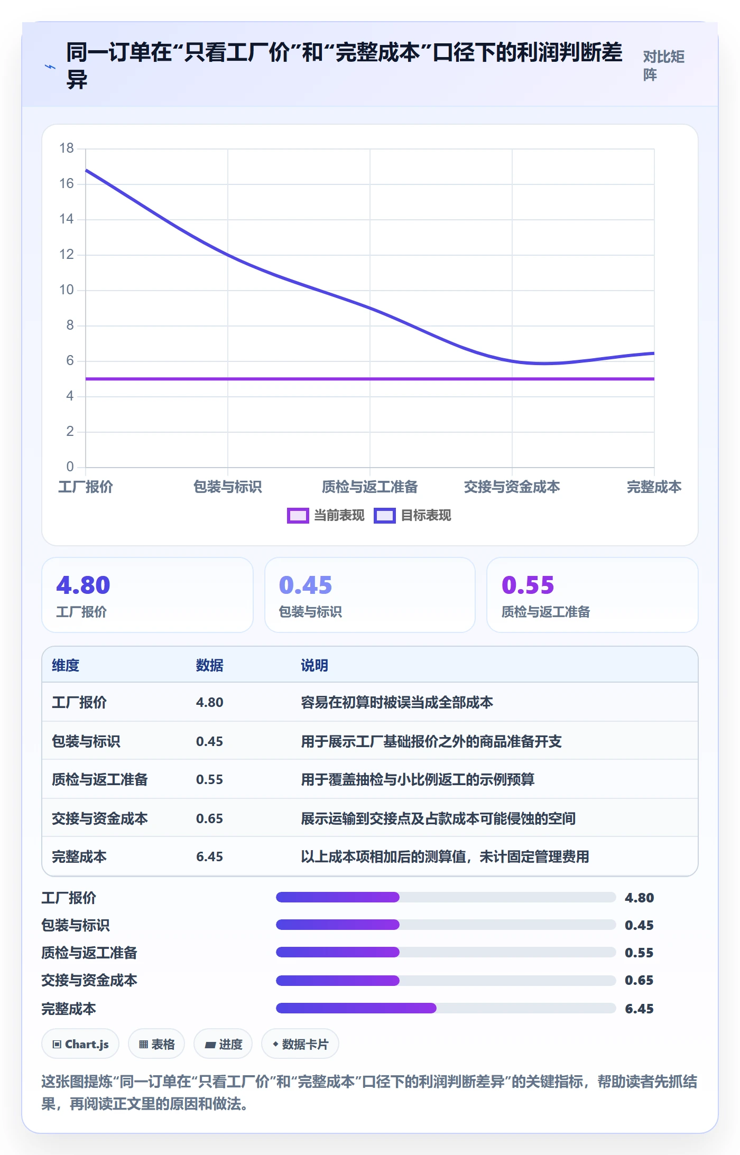Click the 完整成本 progress bar

tap(446, 1008)
